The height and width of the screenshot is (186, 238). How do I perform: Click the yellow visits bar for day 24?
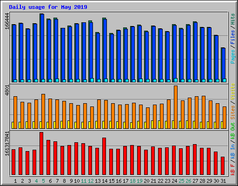pos(173,125)
